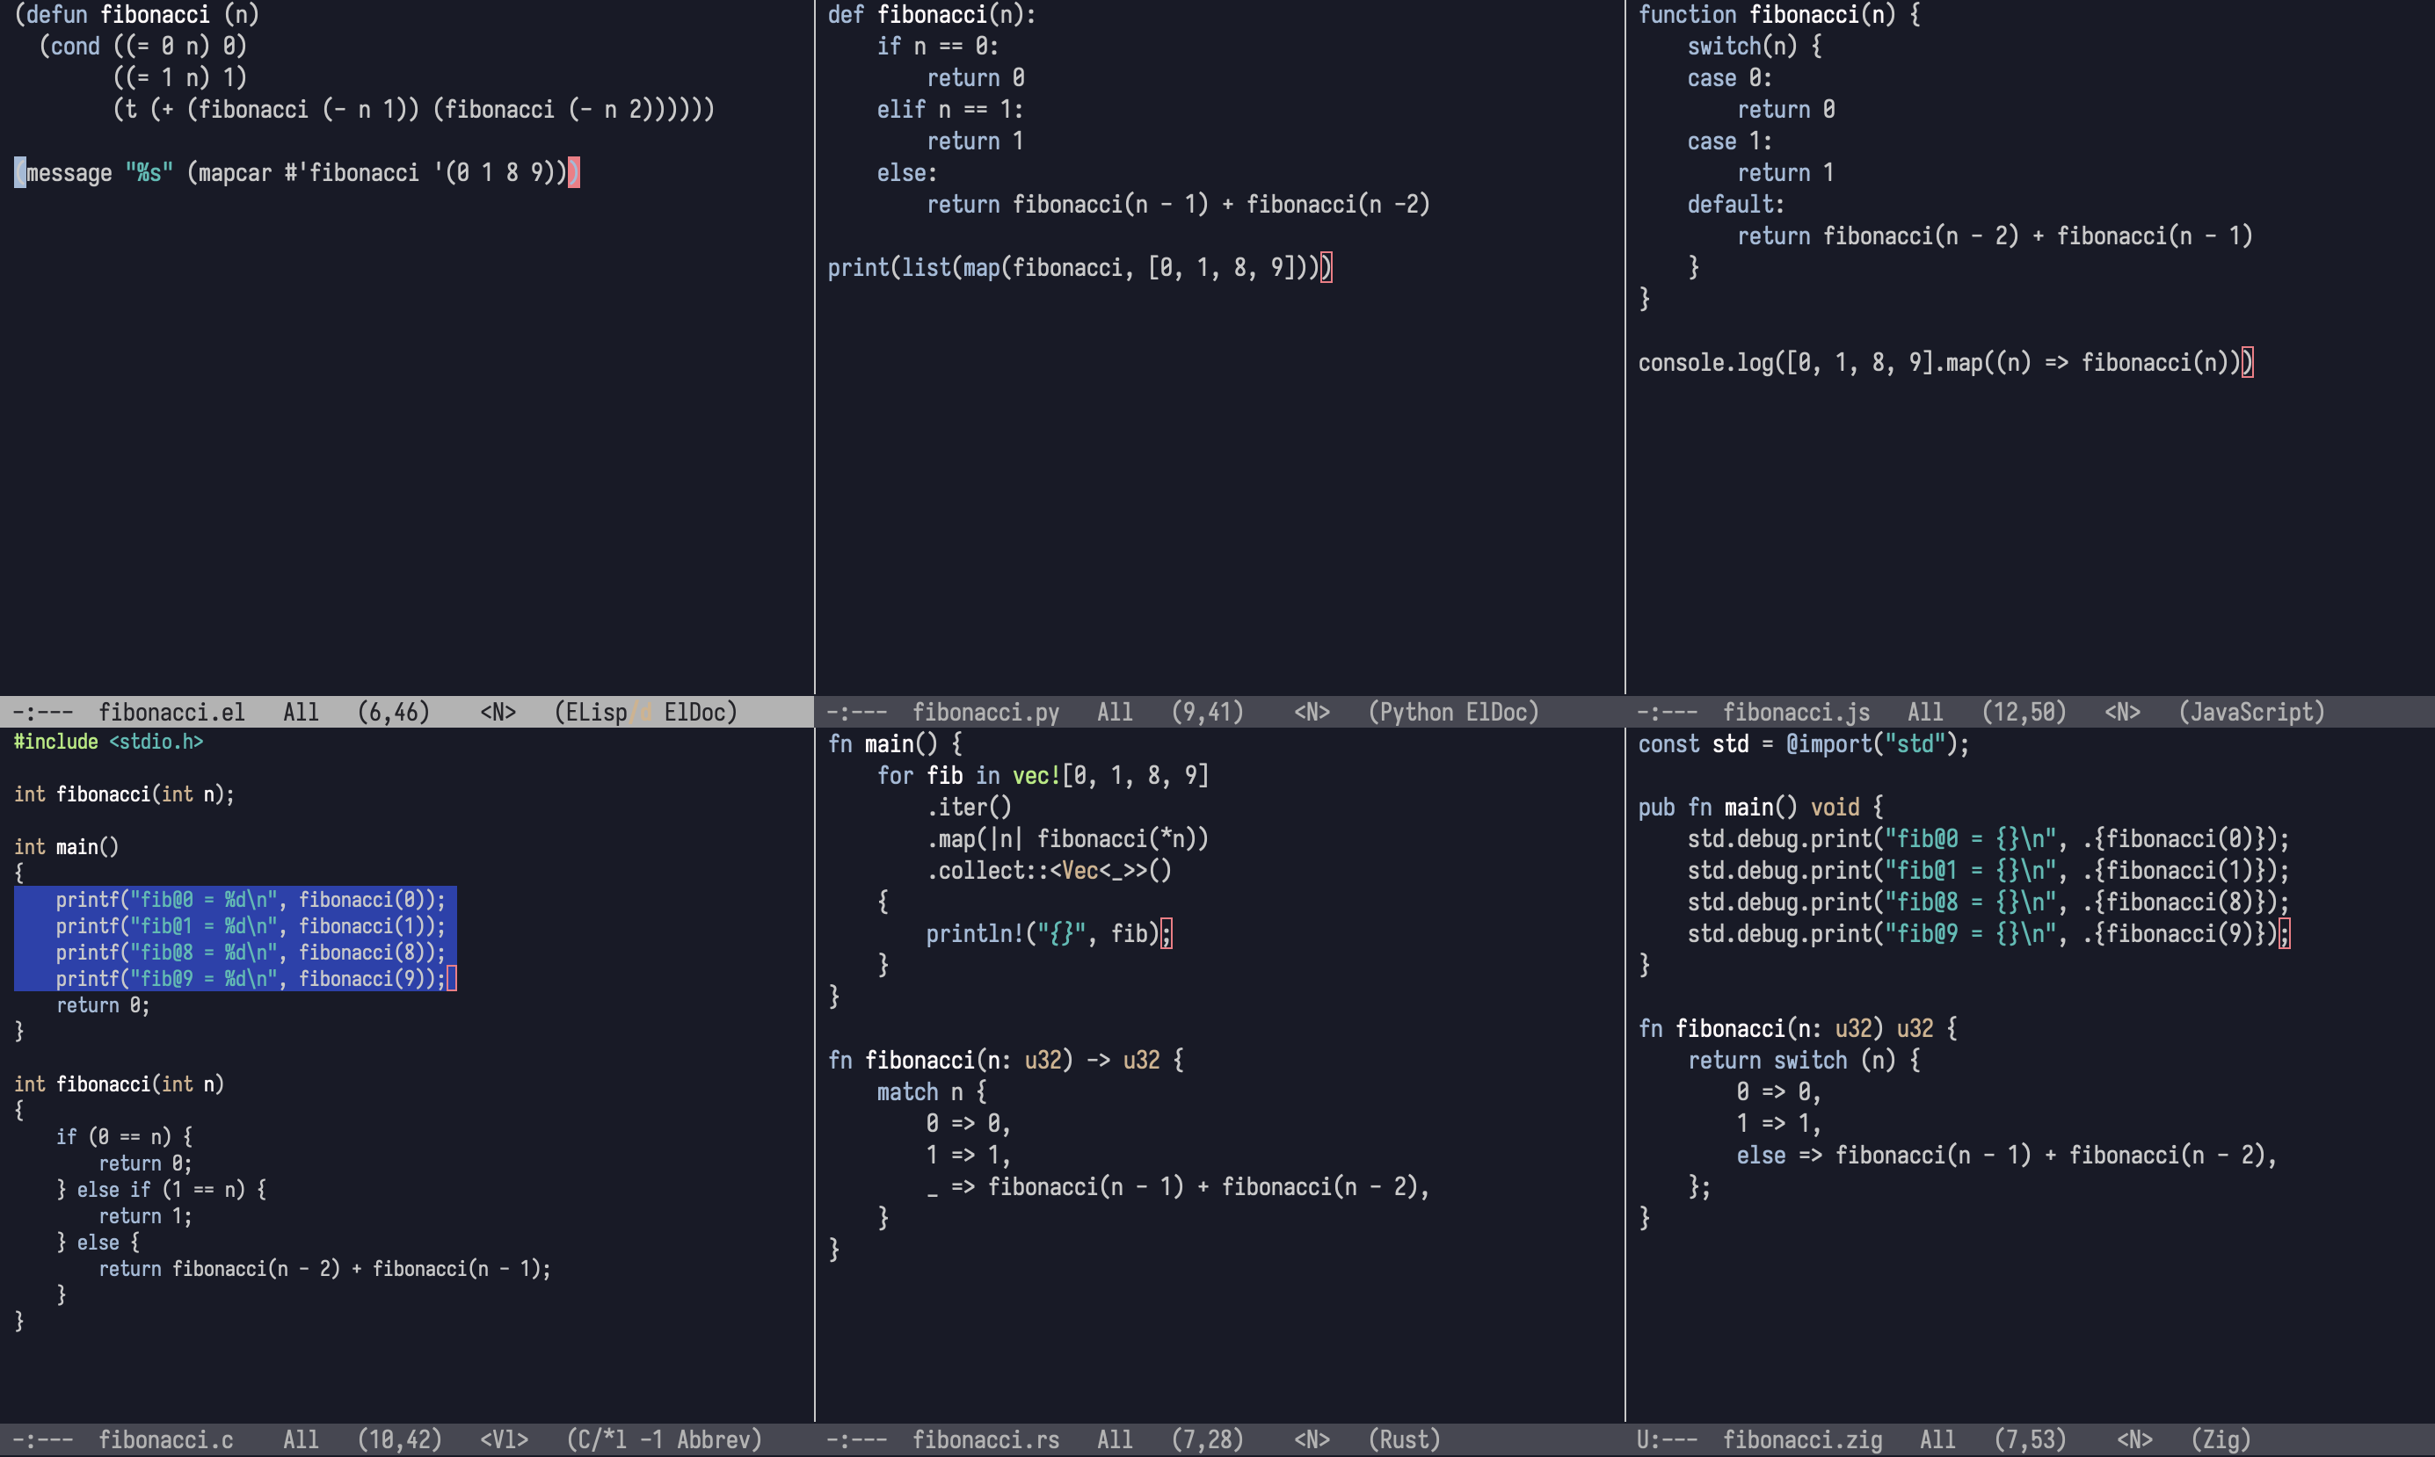Click the (t (+ (fibonacci (- n 1)) line
Screen dimensions: 2435x1457
413,109
